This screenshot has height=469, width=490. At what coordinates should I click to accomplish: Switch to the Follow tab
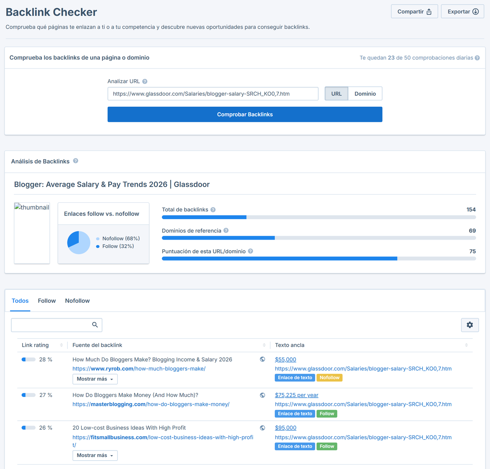[x=47, y=301]
